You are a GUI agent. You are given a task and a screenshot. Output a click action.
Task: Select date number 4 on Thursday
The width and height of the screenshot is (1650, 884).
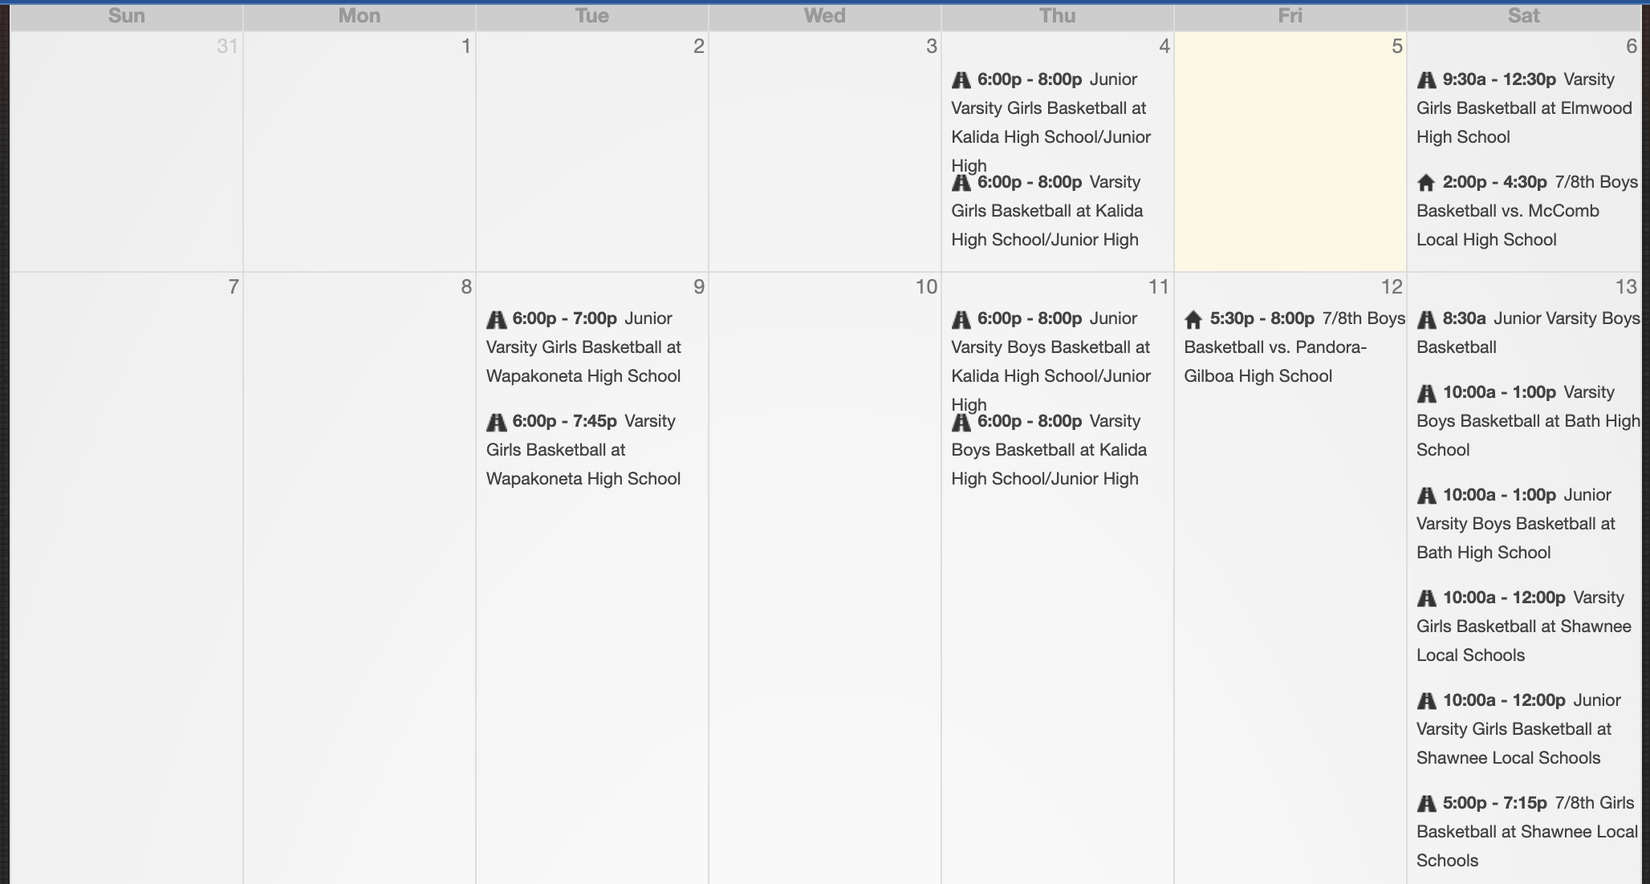[1164, 47]
